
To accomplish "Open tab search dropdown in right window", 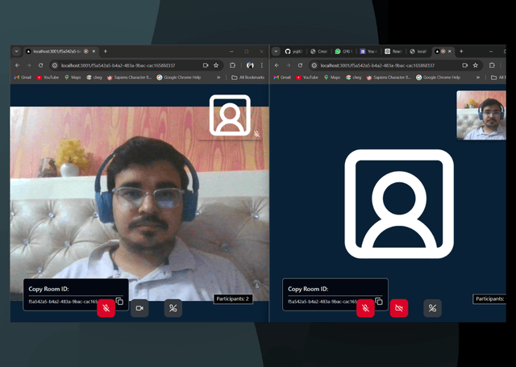I will pyautogui.click(x=276, y=52).
